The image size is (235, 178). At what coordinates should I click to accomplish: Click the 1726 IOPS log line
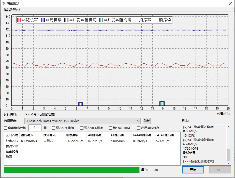(191, 149)
